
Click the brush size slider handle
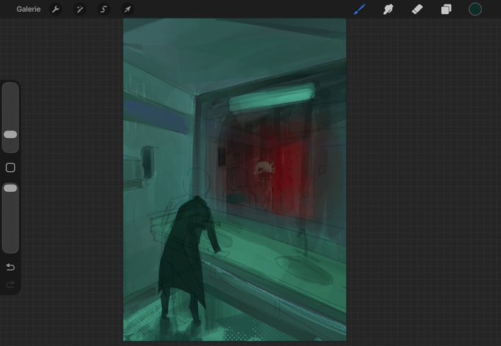point(10,134)
